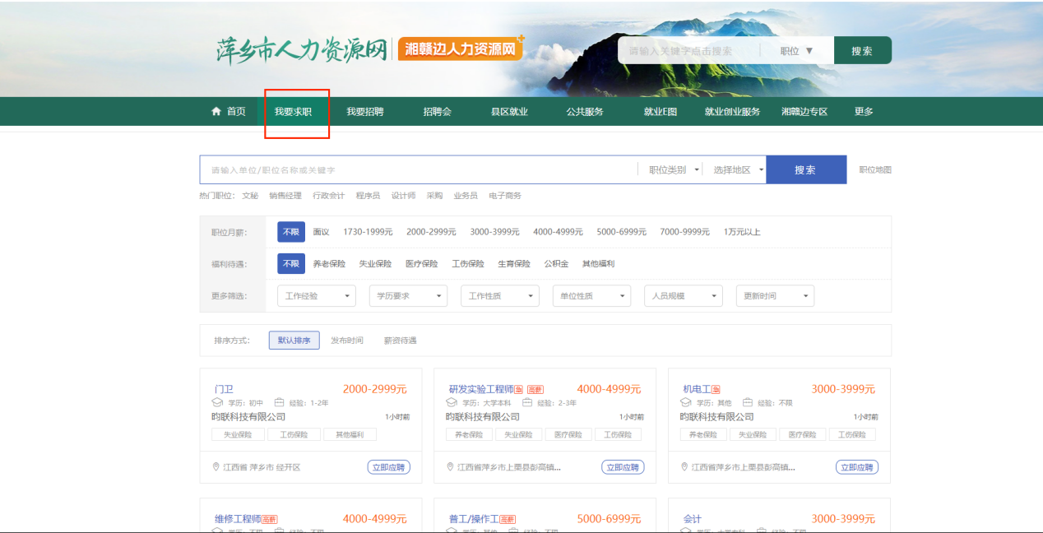
Task: Click the blue 搜索 button
Action: click(x=806, y=169)
